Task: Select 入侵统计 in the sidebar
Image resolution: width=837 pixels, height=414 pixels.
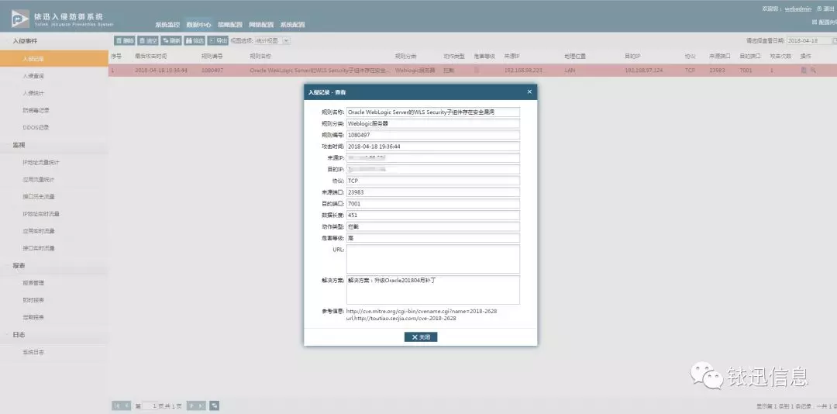Action: pyautogui.click(x=54, y=93)
